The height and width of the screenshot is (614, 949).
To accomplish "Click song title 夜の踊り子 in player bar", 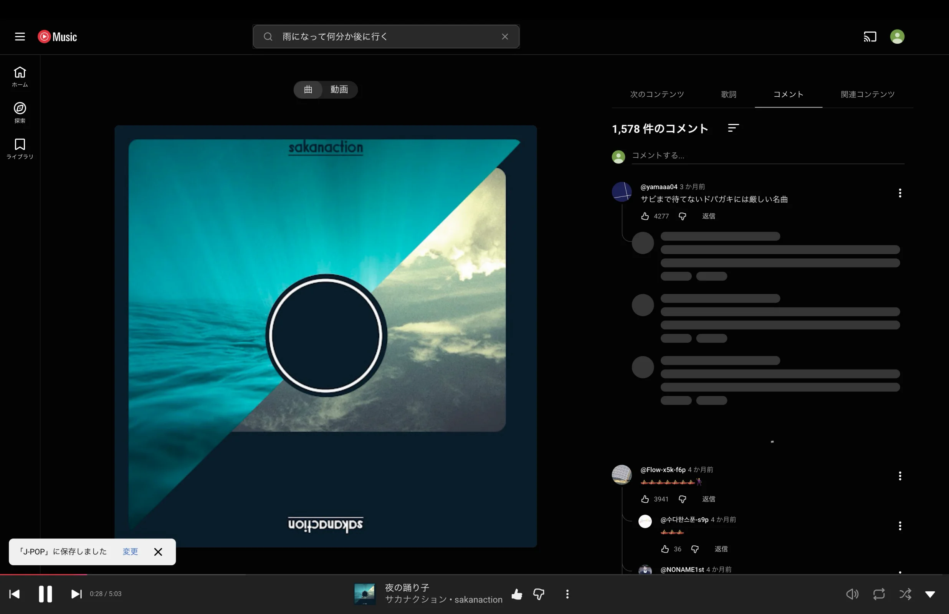I will [x=407, y=588].
